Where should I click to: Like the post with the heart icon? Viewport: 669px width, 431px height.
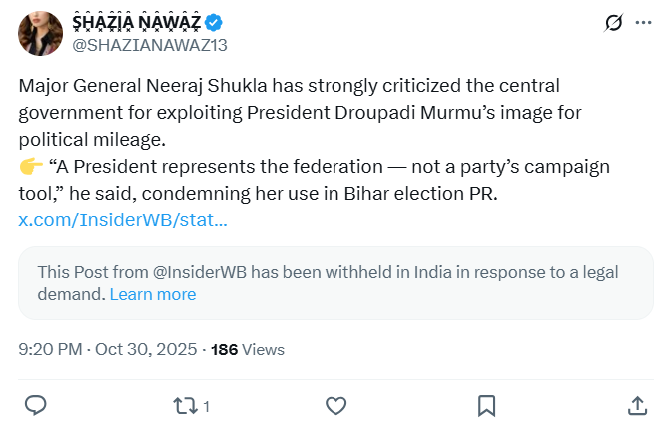(336, 405)
